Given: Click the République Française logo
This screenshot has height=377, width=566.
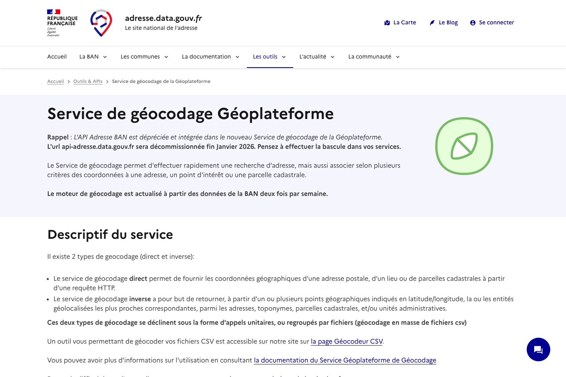Looking at the screenshot, I should coord(62,23).
